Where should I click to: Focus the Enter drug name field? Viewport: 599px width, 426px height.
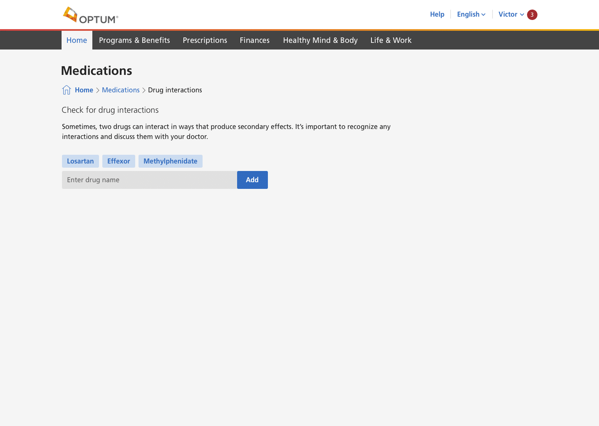149,180
